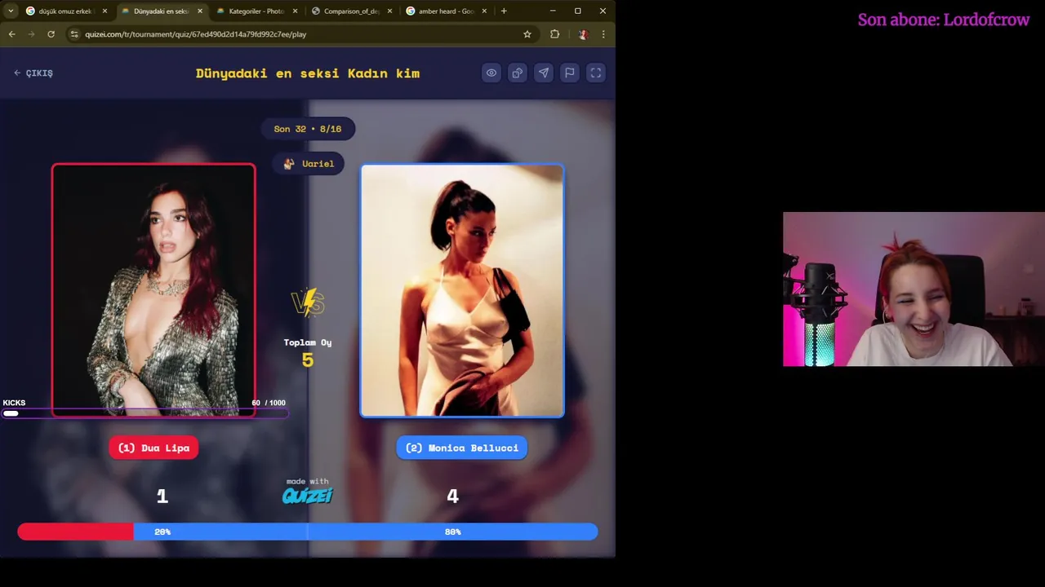1045x587 pixels.
Task: Toggle the eye visibility icon in quiz header
Action: [x=491, y=73]
